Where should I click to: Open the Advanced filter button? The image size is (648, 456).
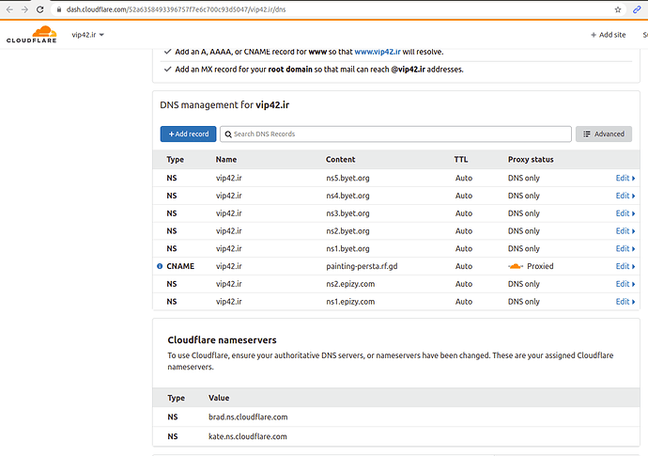[604, 134]
